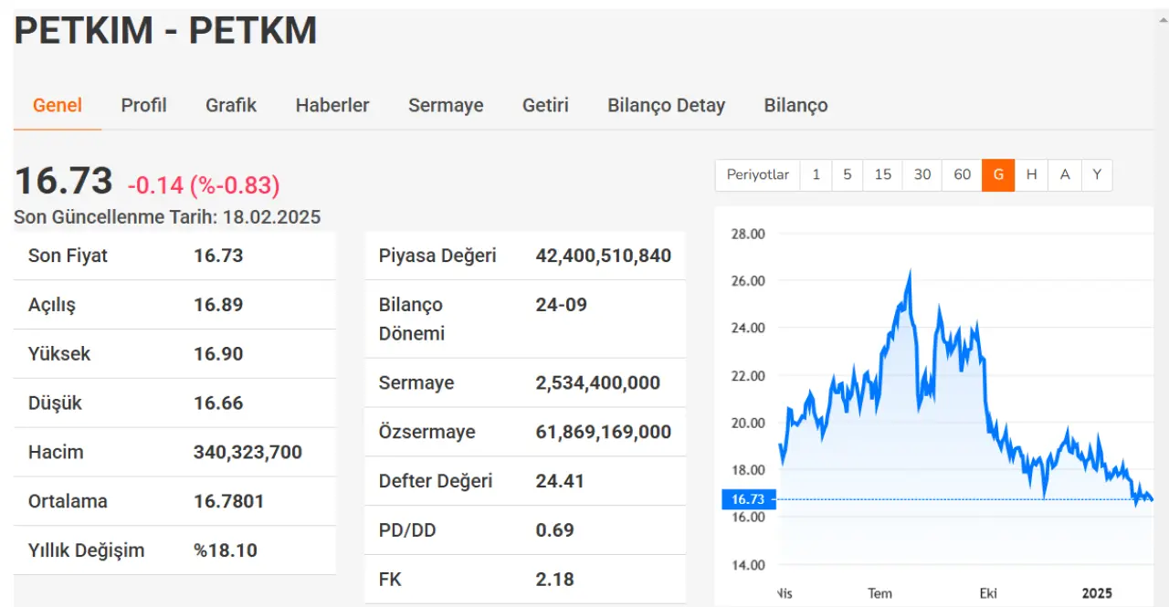Switch chart to Y yearly period
Viewport: 1169px width, 607px height.
(x=1097, y=174)
